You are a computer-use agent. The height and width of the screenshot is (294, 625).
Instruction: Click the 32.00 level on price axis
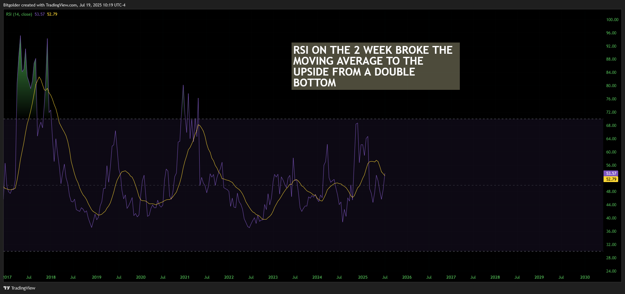coord(611,245)
